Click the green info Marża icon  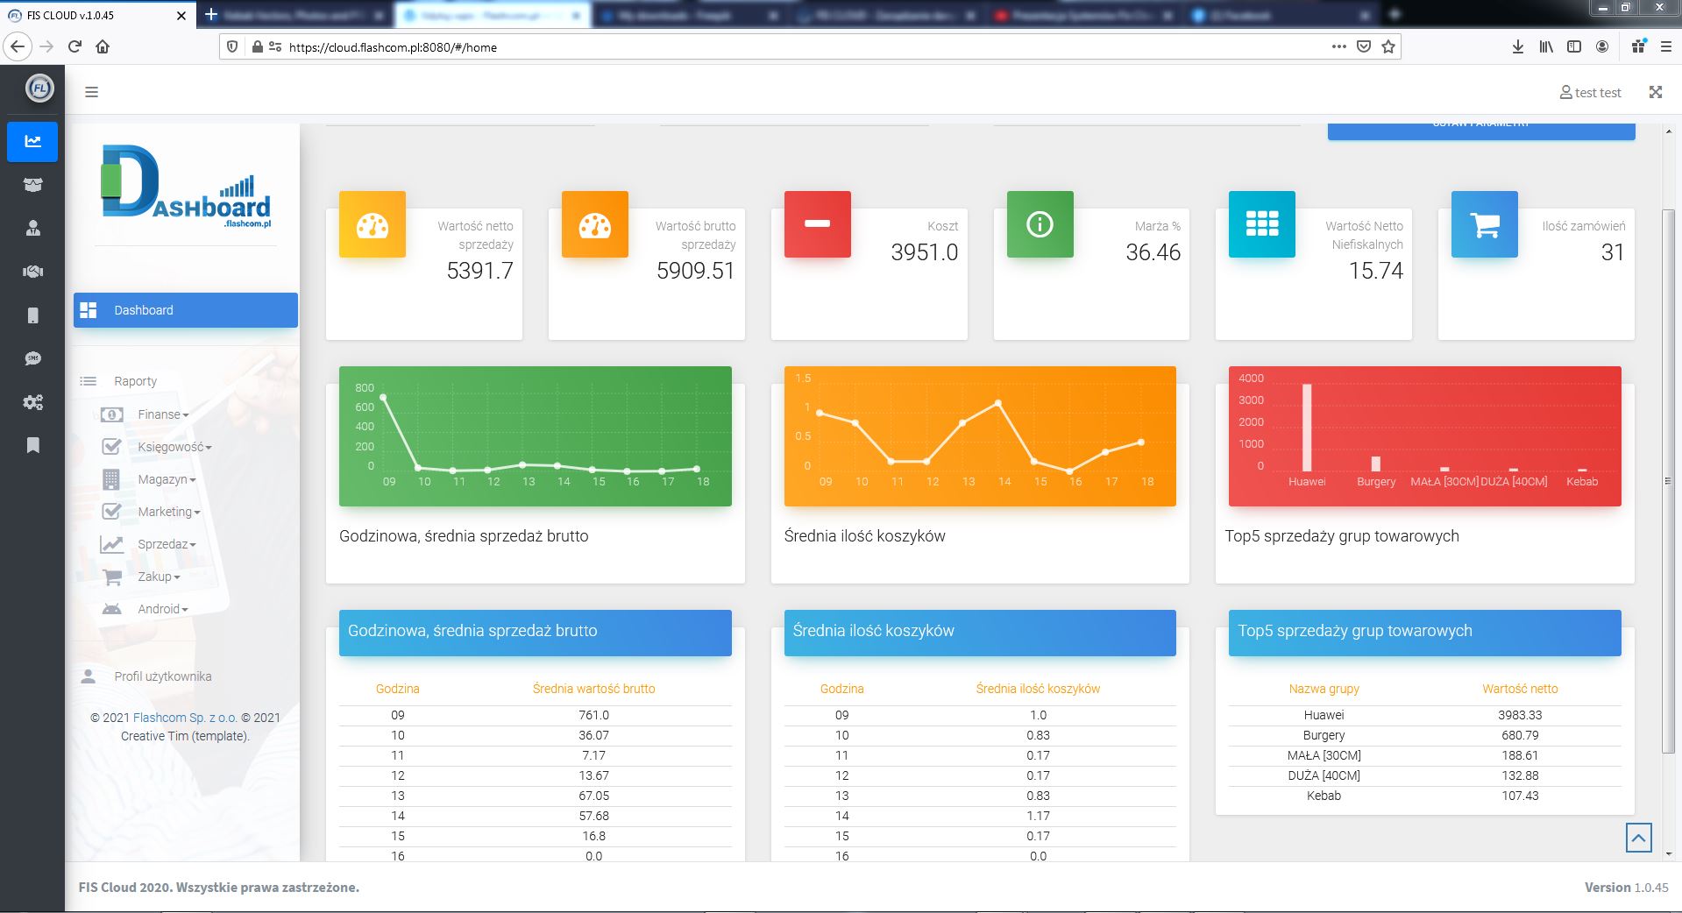click(x=1040, y=224)
